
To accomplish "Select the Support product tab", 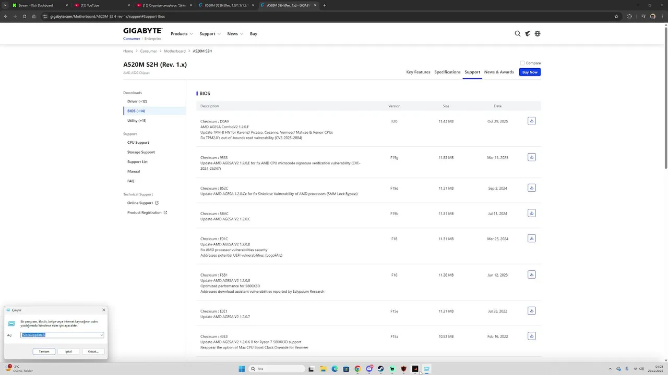I will point(472,72).
